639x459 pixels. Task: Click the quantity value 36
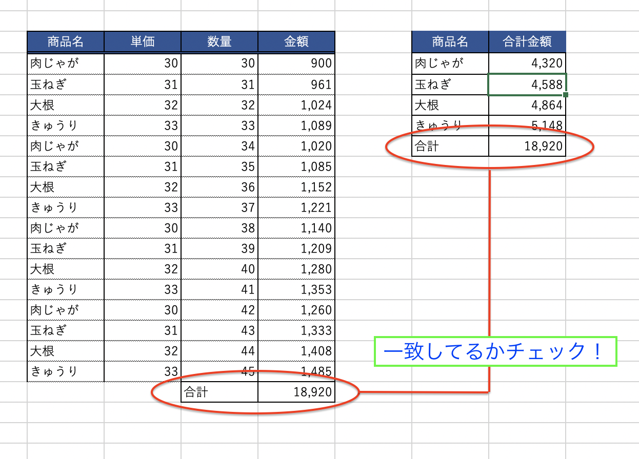coord(219,187)
